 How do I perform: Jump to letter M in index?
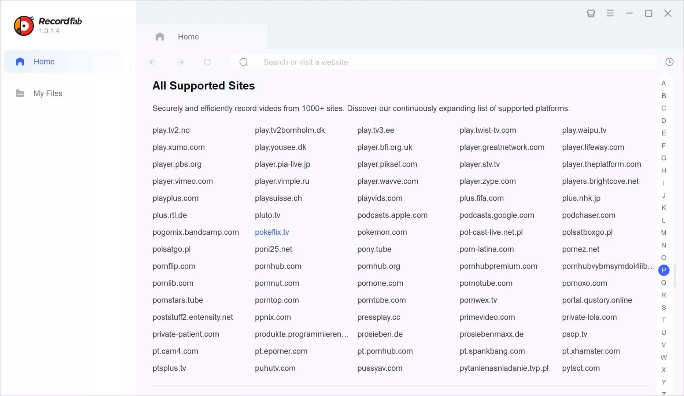(x=663, y=233)
